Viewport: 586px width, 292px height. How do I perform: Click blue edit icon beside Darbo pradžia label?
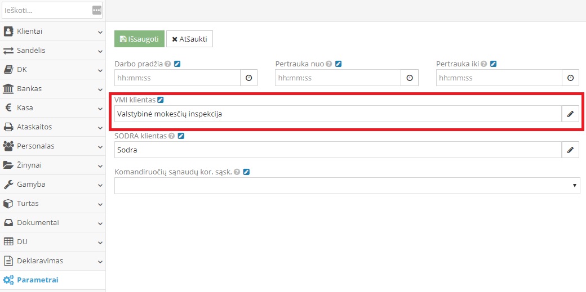click(x=177, y=64)
